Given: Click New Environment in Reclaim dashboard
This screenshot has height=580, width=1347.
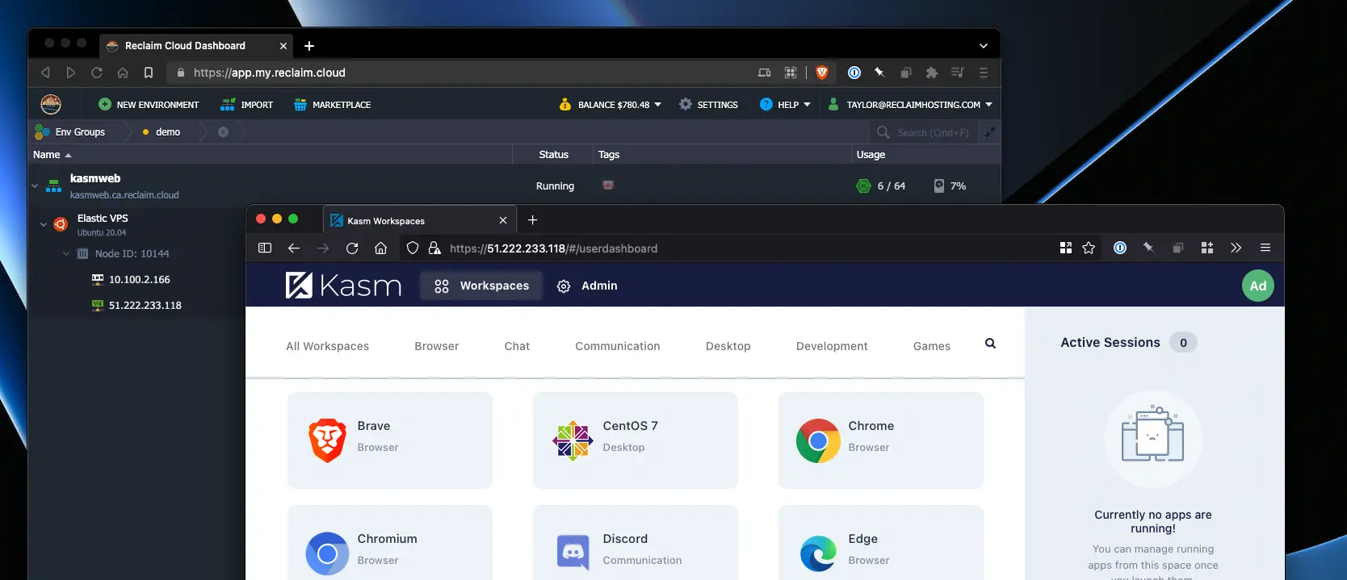Looking at the screenshot, I should pyautogui.click(x=149, y=105).
